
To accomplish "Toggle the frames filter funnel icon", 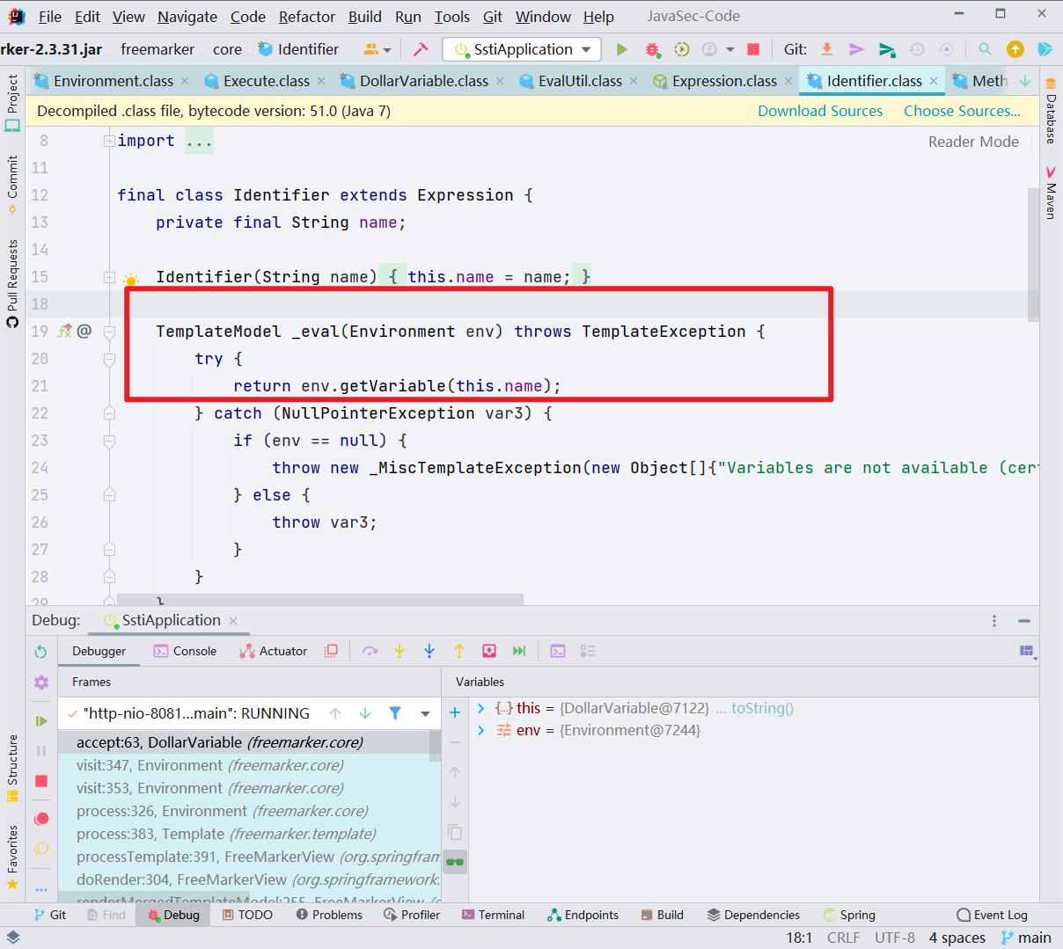I will pyautogui.click(x=394, y=712).
